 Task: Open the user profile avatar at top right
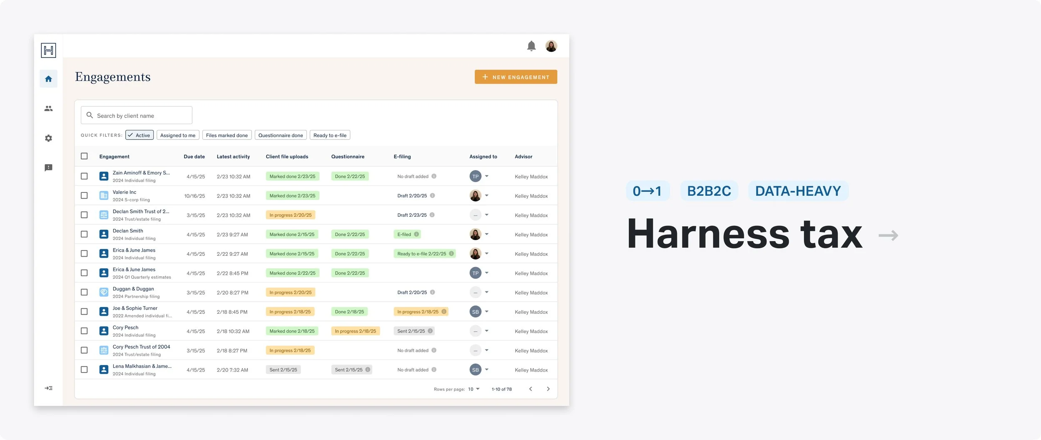[x=551, y=46]
